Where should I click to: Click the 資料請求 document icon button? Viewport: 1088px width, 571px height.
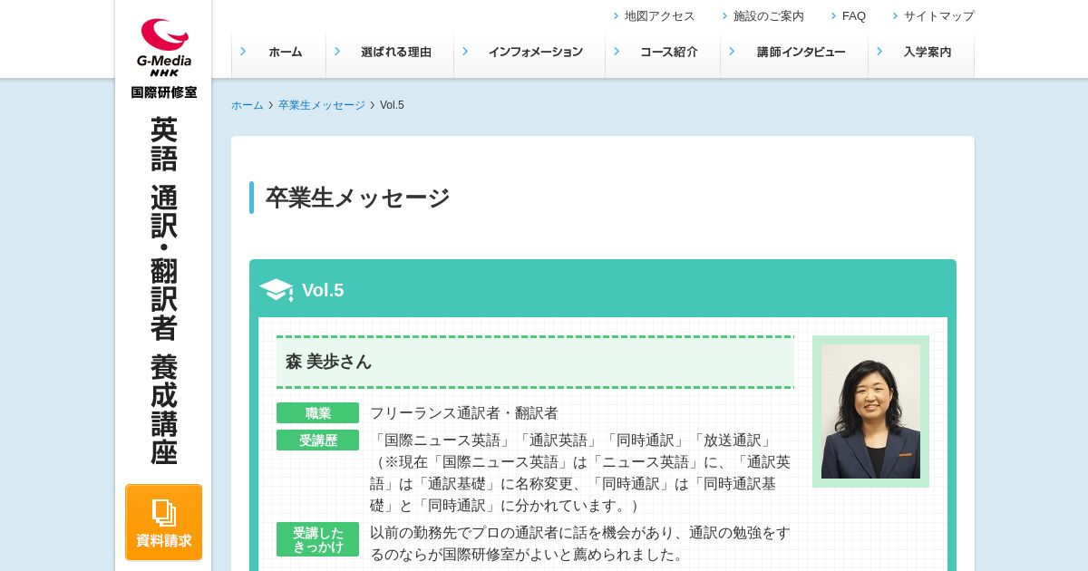pos(164,522)
